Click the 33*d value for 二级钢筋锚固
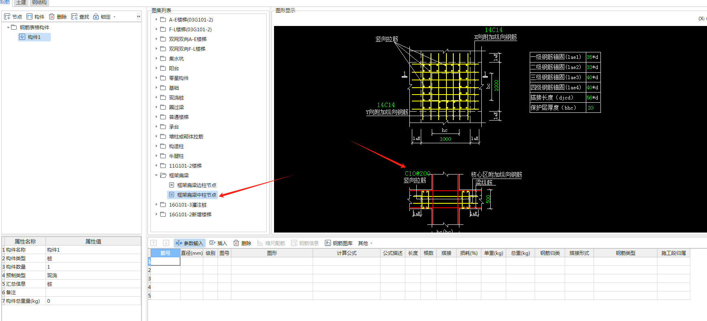The image size is (707, 321). [593, 67]
